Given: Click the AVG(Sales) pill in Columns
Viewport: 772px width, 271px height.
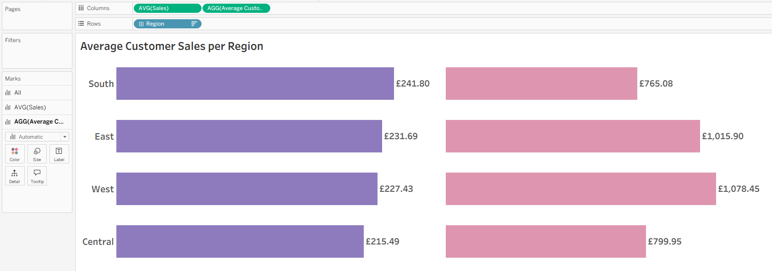Looking at the screenshot, I should (167, 8).
